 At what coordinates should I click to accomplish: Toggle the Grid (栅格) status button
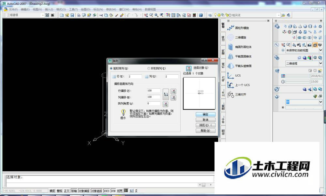[59, 191]
